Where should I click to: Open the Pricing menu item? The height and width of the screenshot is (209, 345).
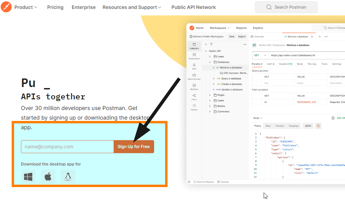[x=55, y=7]
